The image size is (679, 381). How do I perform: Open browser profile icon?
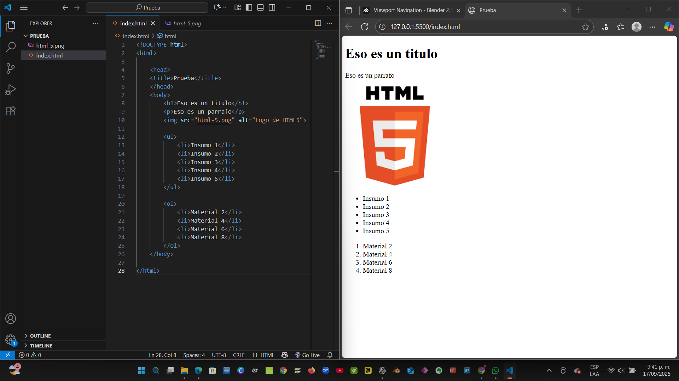(x=637, y=27)
